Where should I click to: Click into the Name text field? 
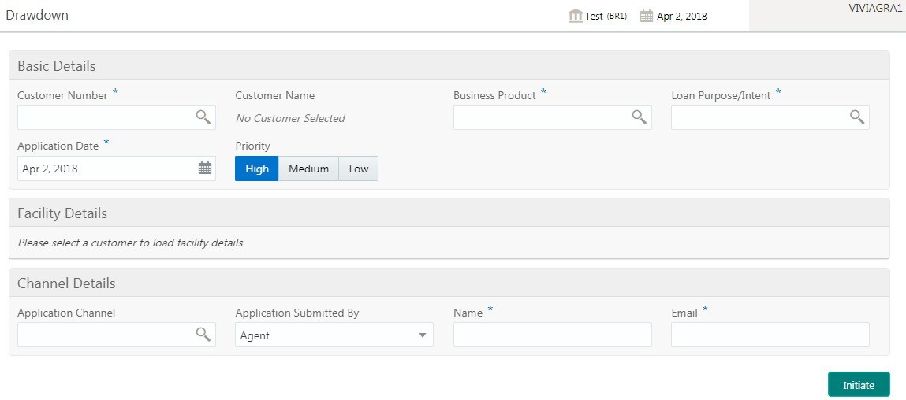coord(552,335)
